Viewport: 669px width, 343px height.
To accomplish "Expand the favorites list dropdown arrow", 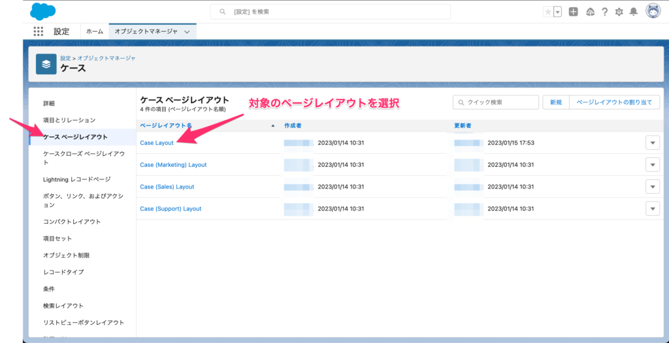I will [557, 12].
